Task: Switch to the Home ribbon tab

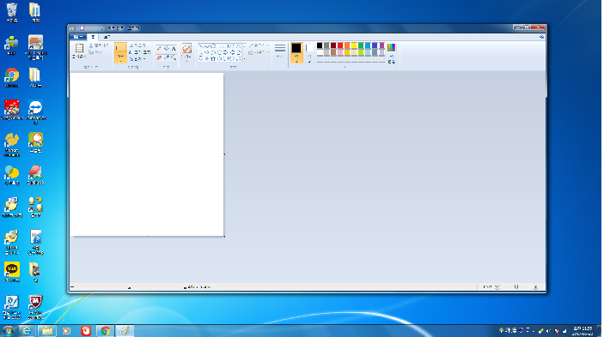Action: (x=93, y=37)
